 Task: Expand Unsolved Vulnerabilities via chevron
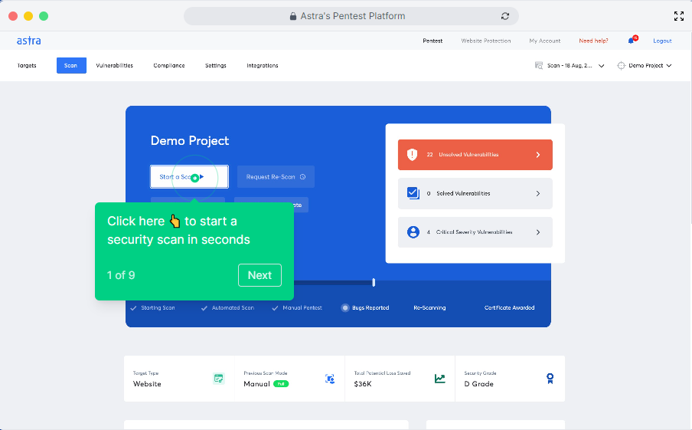(538, 155)
